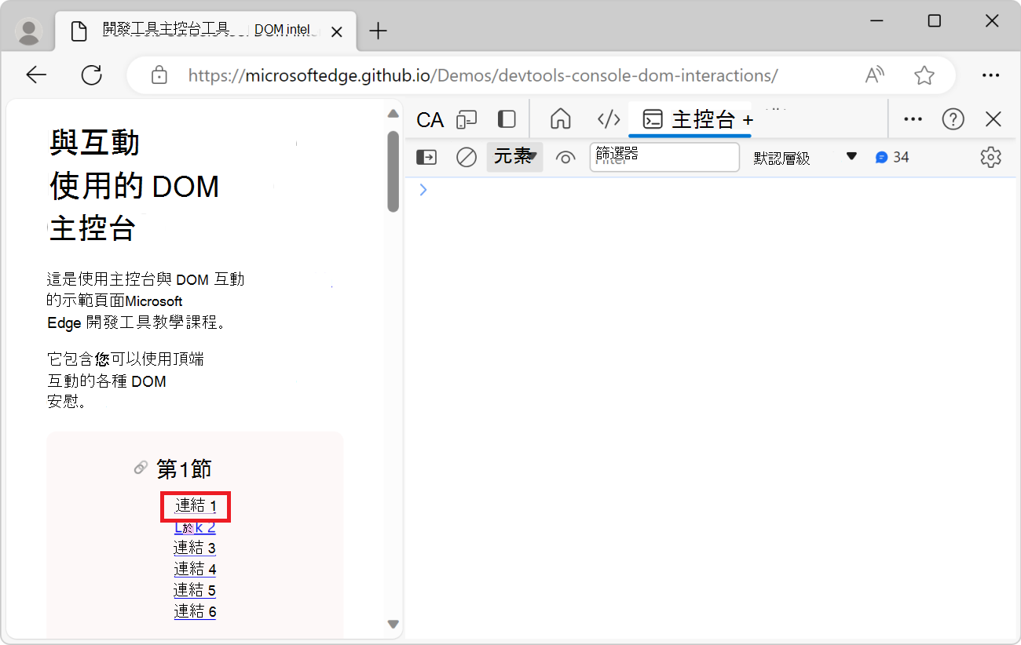Reload the page with the refresh icon
The width and height of the screenshot is (1021, 645).
pos(92,75)
